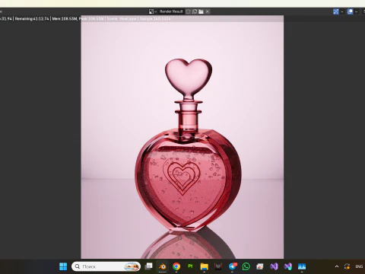365x274 pixels.
Task: Open the Windows Start menu
Action: 63,266
